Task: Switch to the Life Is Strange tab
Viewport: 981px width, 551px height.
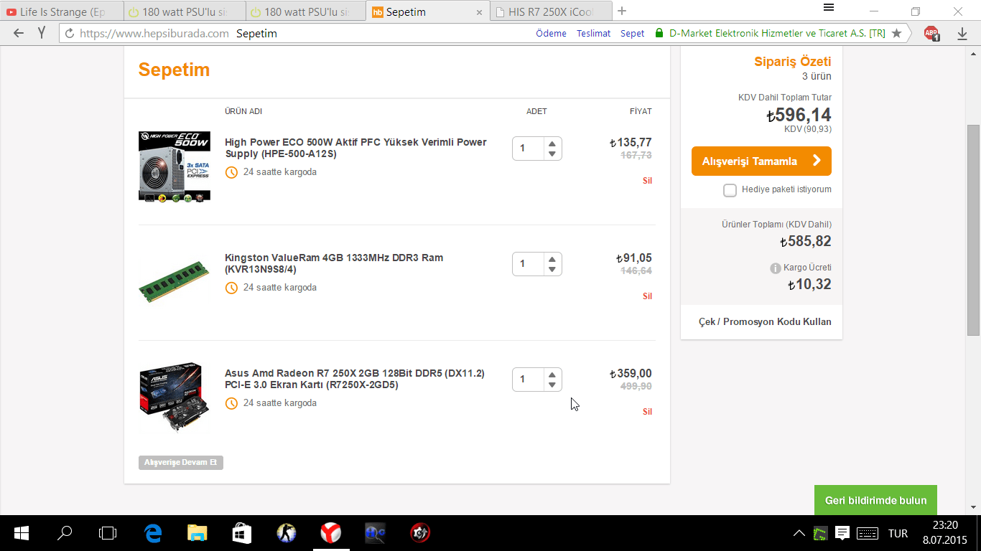Action: click(62, 11)
